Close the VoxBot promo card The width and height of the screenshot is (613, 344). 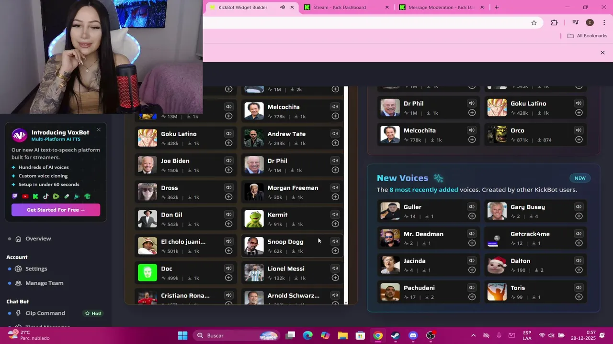(x=98, y=130)
